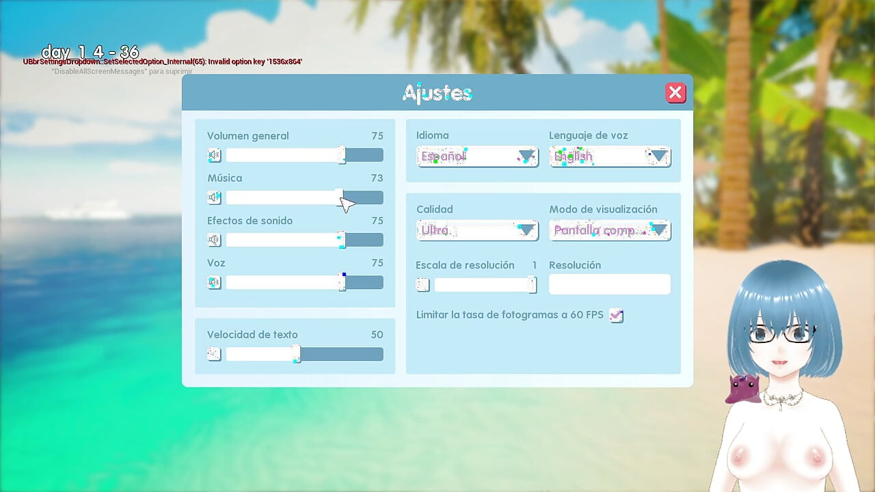Mute the Música speaker icon
The image size is (875, 492).
tap(214, 197)
